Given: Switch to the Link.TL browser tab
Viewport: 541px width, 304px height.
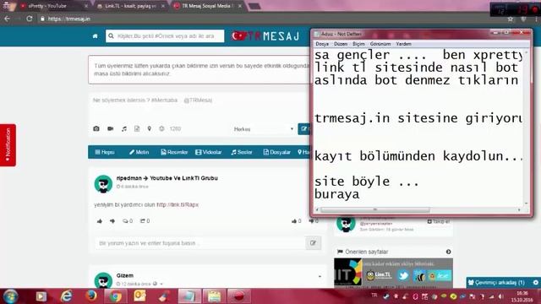Looking at the screenshot, I should pyautogui.click(x=130, y=6).
